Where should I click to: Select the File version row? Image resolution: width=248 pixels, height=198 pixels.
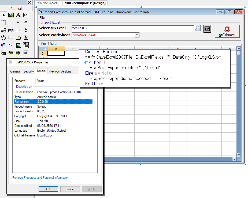(x=53, y=101)
